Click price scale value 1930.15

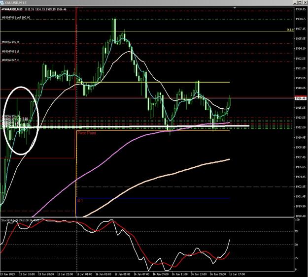[x=301, y=9]
